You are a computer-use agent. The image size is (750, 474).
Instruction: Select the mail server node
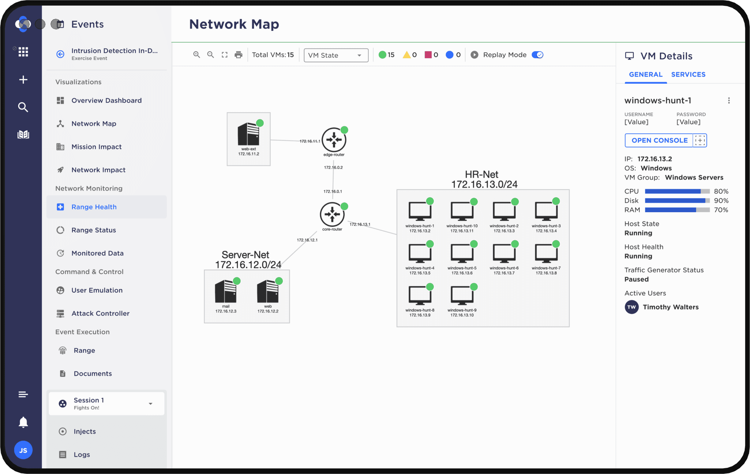coord(226,292)
